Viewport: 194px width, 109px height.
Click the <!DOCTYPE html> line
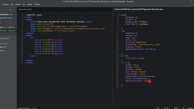coord(34,15)
